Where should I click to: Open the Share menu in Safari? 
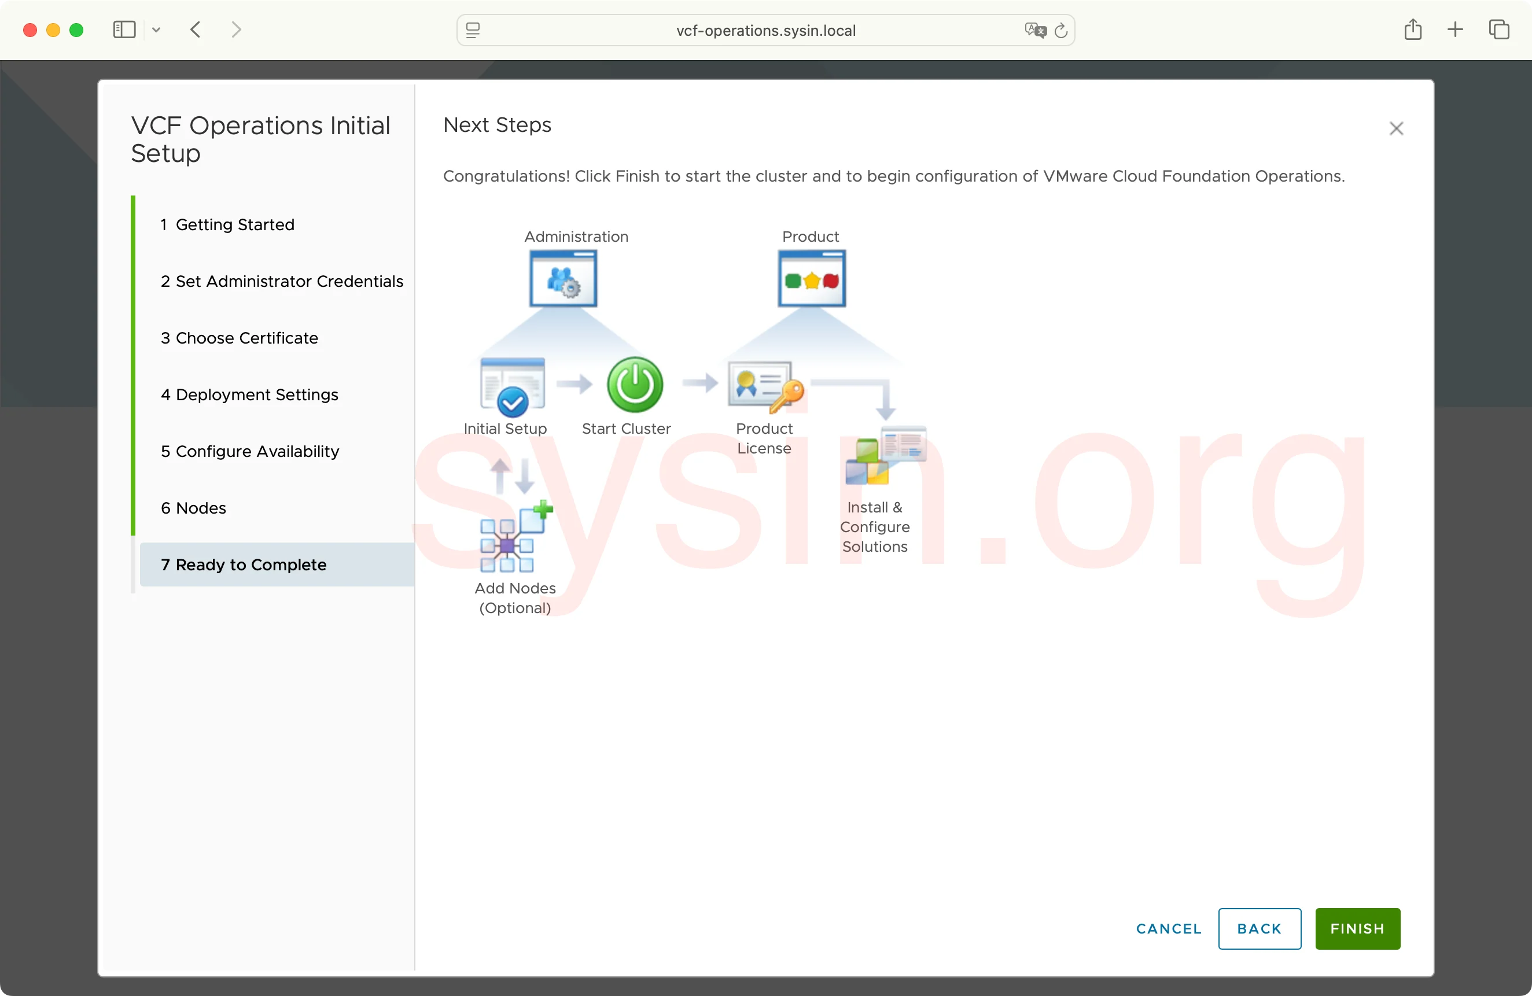click(1413, 29)
